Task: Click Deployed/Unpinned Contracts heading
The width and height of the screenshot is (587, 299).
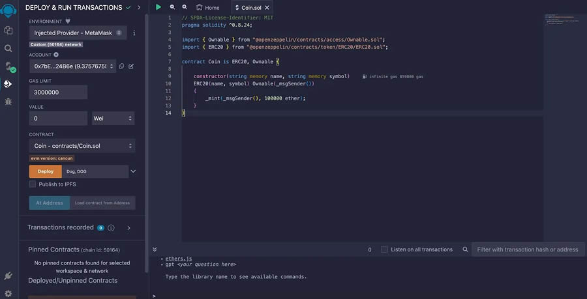Action: coord(72,280)
